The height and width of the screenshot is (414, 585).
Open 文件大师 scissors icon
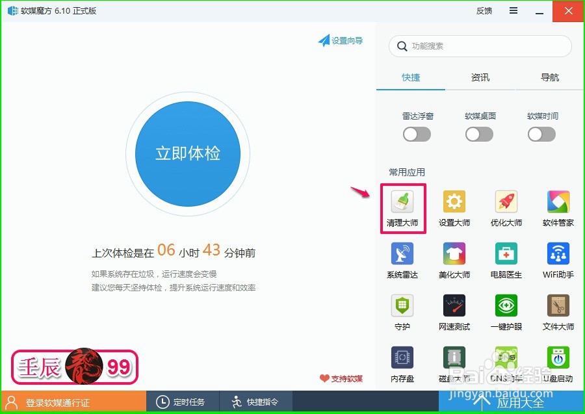558,305
